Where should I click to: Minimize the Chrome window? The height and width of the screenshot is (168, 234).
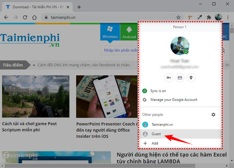(x=201, y=4)
